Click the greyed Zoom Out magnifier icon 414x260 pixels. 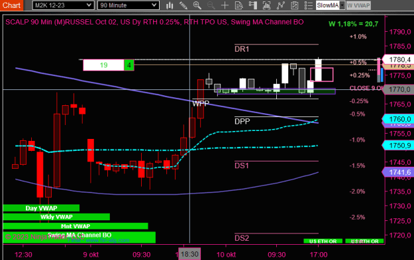pyautogui.click(x=211, y=5)
